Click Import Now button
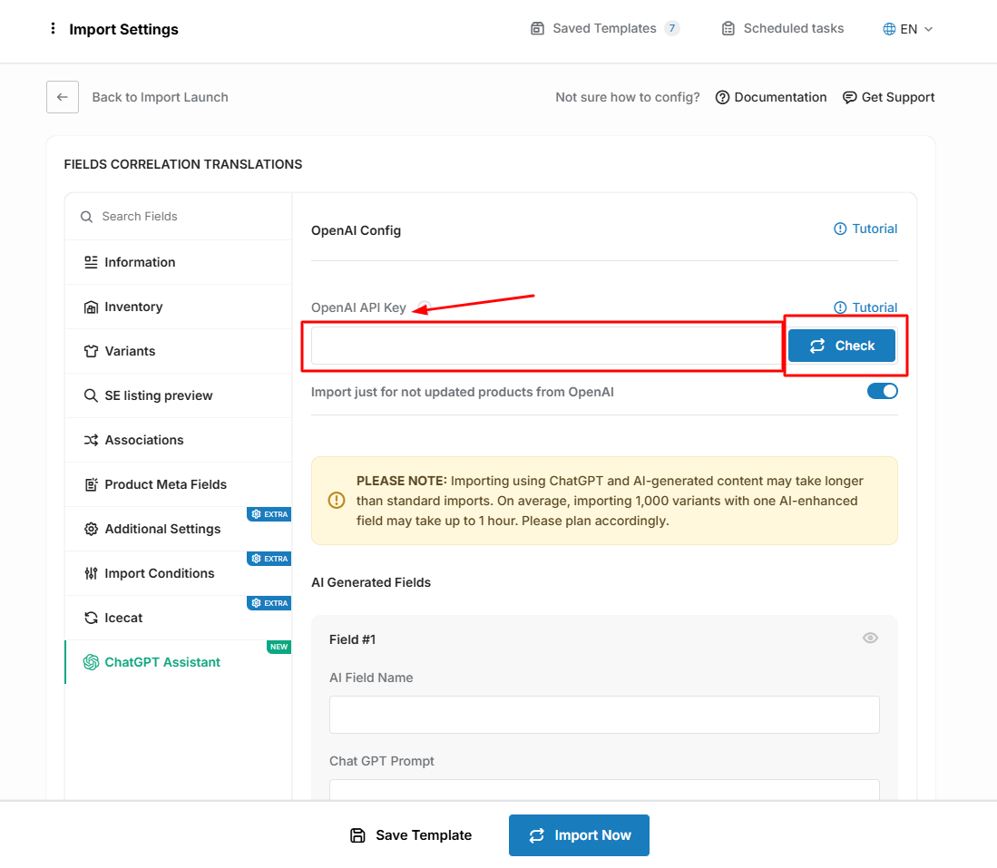Viewport: 997px width, 868px height. (x=580, y=835)
